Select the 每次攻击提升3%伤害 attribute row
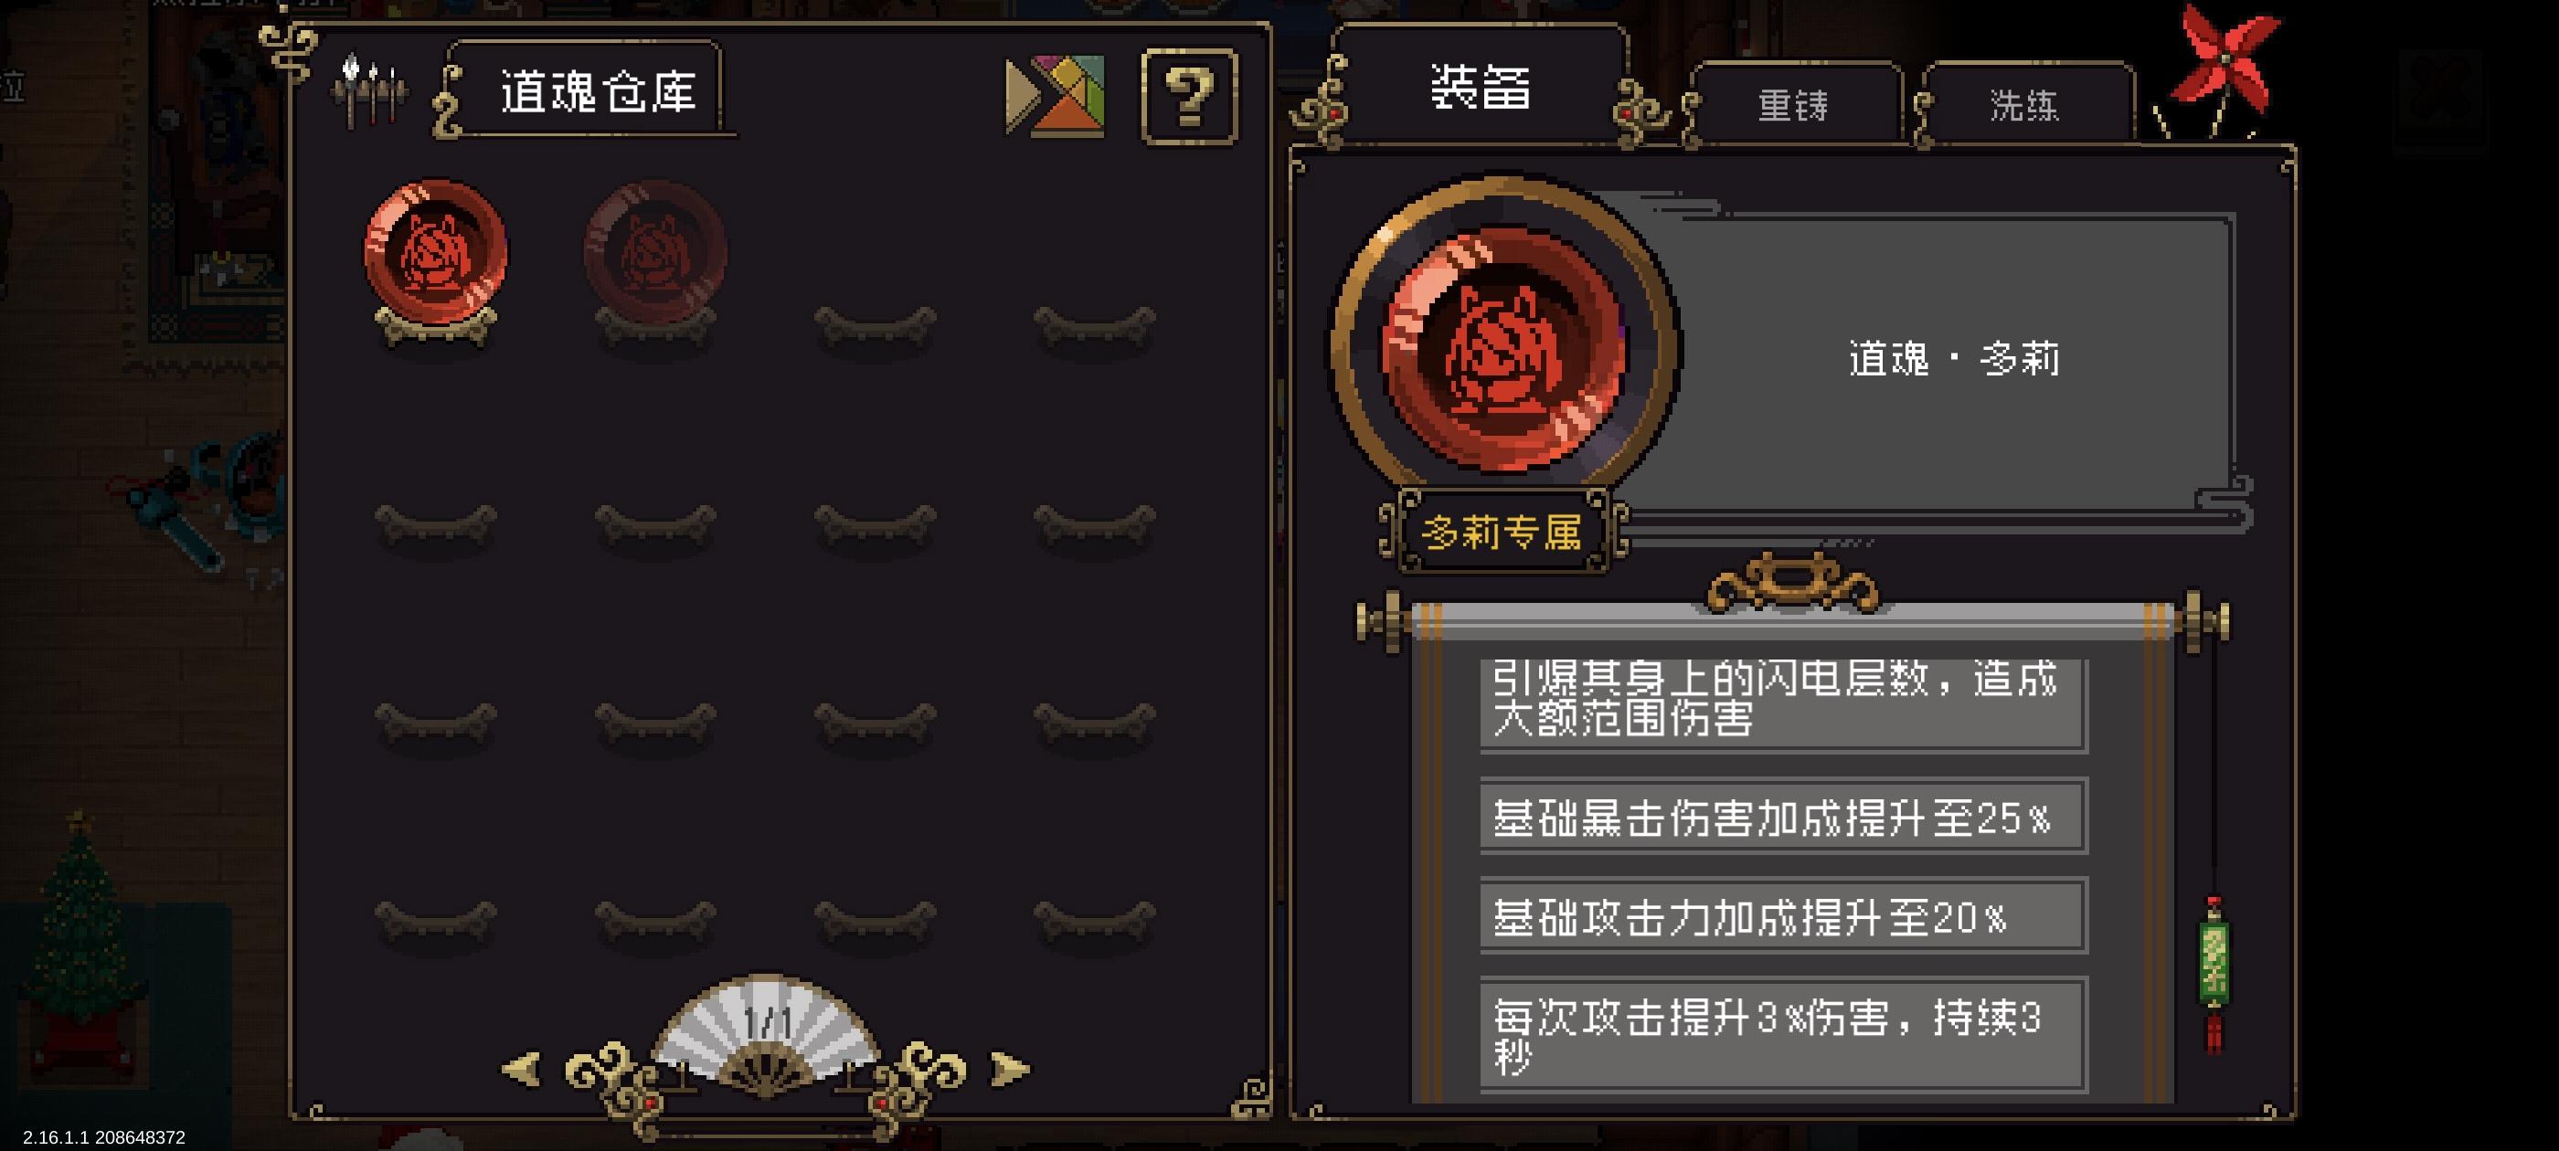The width and height of the screenshot is (2559, 1151). tap(1783, 1035)
